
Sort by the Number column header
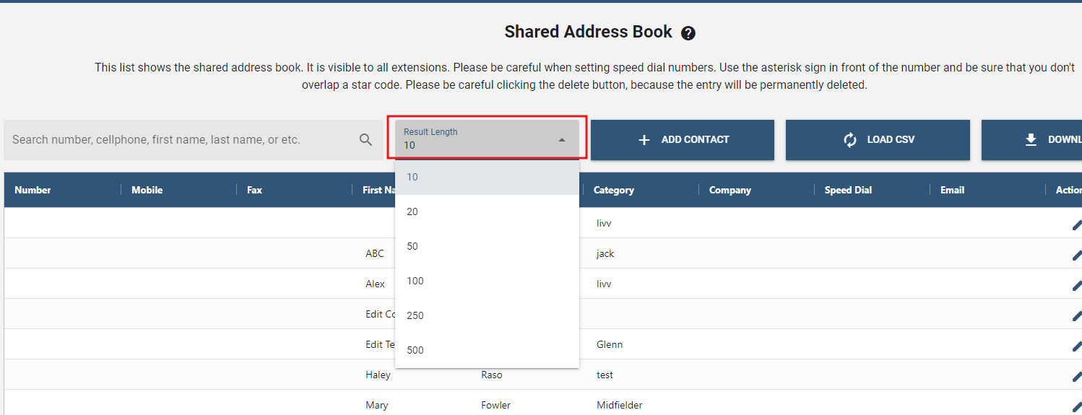[x=33, y=190]
